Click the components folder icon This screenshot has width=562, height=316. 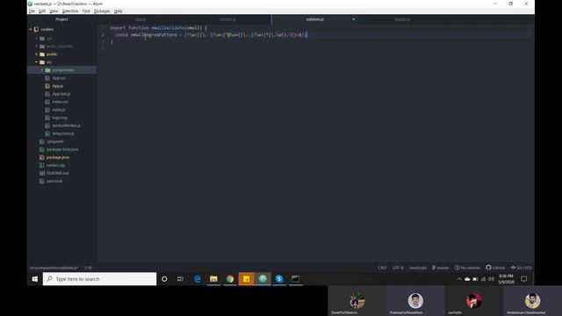(47, 70)
